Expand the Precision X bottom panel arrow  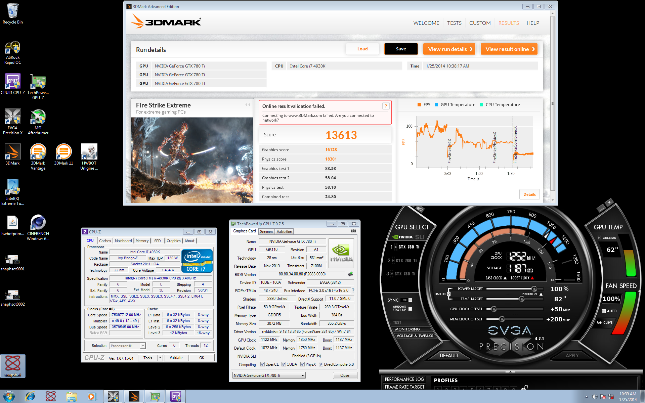pos(510,372)
